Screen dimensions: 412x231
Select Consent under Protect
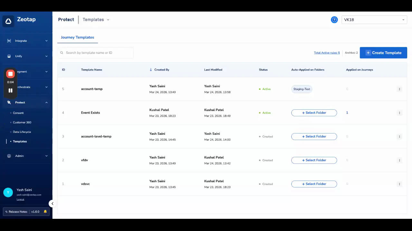[18, 113]
